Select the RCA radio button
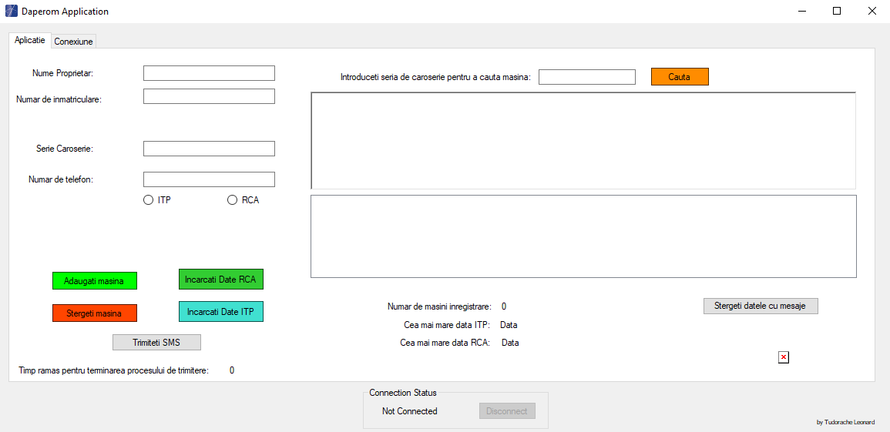Viewport: 890px width, 432px height. click(233, 200)
